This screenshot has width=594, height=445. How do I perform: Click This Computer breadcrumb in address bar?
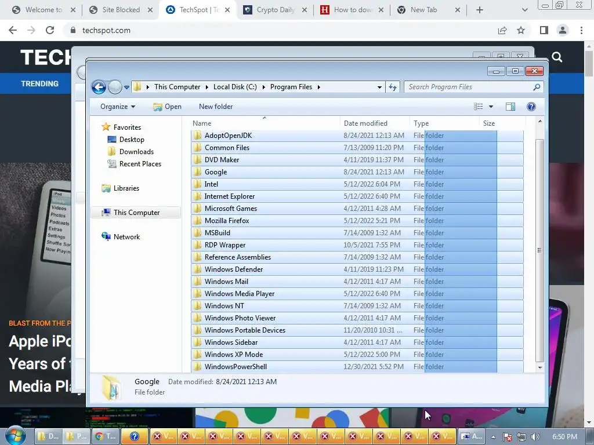coord(177,87)
